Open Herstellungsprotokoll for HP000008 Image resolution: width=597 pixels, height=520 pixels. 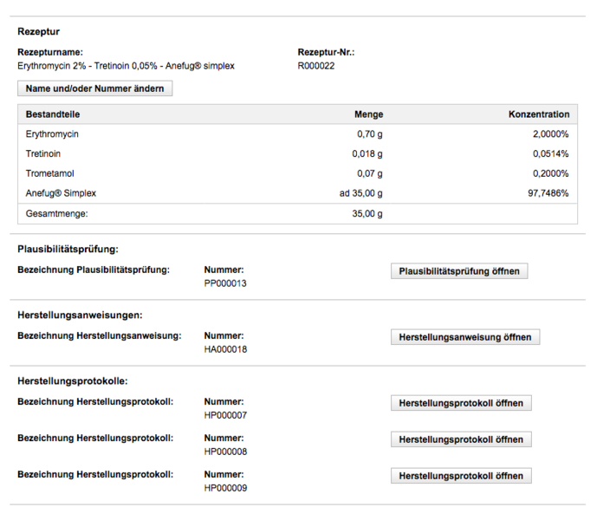pyautogui.click(x=461, y=439)
